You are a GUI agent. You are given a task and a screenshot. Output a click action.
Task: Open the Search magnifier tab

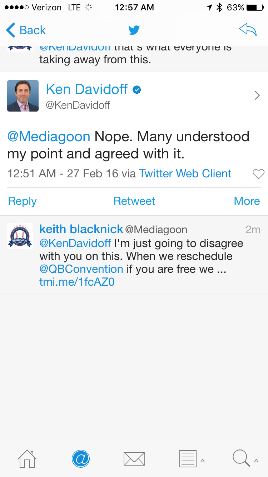pos(241,458)
